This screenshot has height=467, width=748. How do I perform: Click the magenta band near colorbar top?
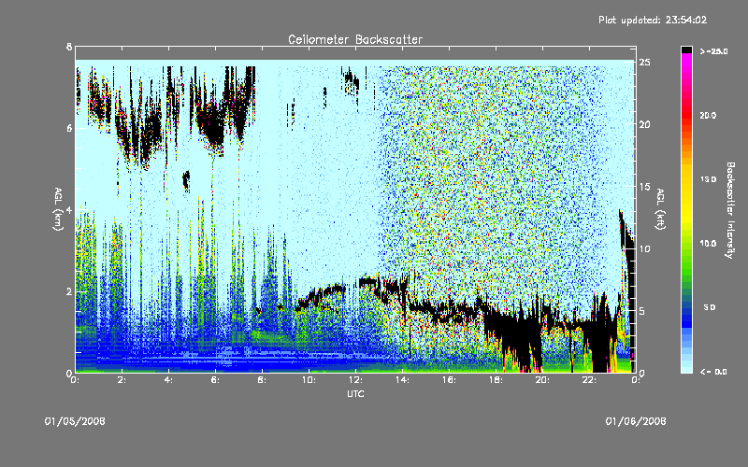tap(686, 62)
